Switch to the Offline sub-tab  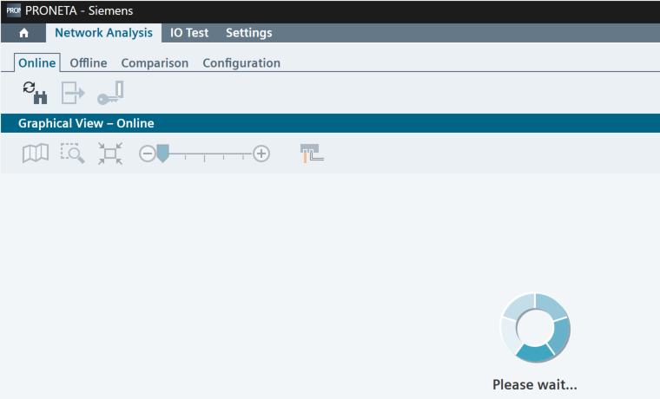[89, 62]
